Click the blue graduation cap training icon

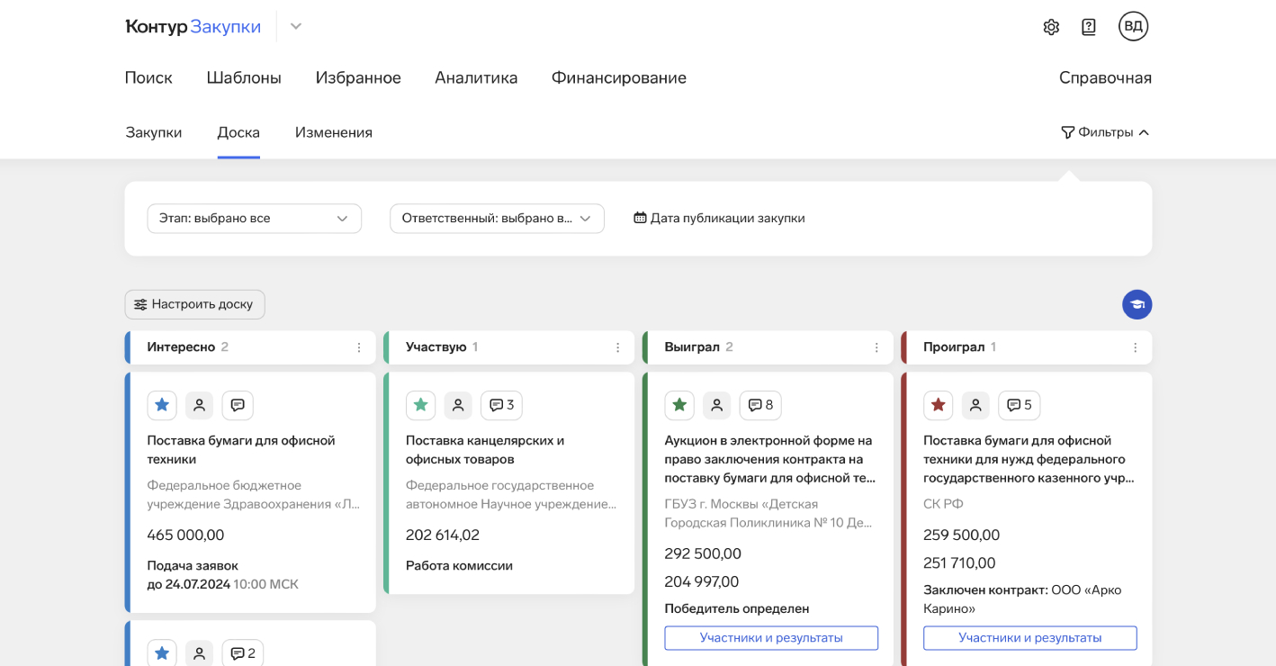coord(1137,304)
